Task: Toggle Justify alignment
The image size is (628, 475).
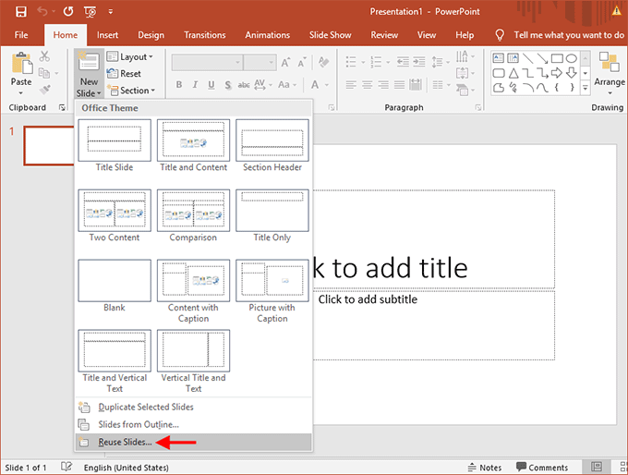Action: point(399,85)
